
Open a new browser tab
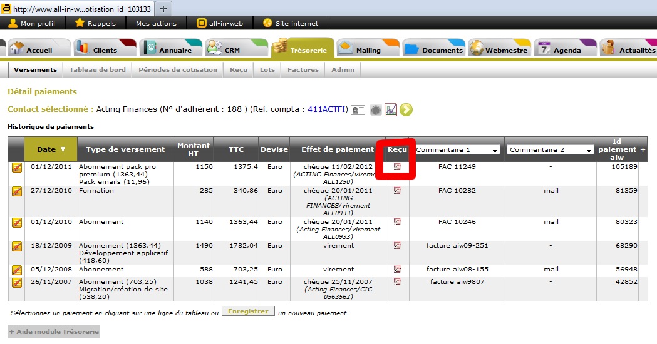pos(163,9)
